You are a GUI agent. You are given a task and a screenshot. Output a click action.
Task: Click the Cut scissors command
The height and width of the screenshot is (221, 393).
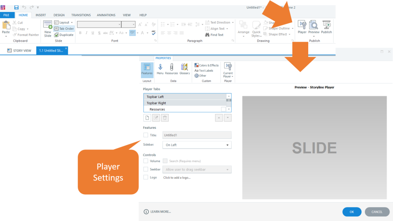click(x=18, y=23)
